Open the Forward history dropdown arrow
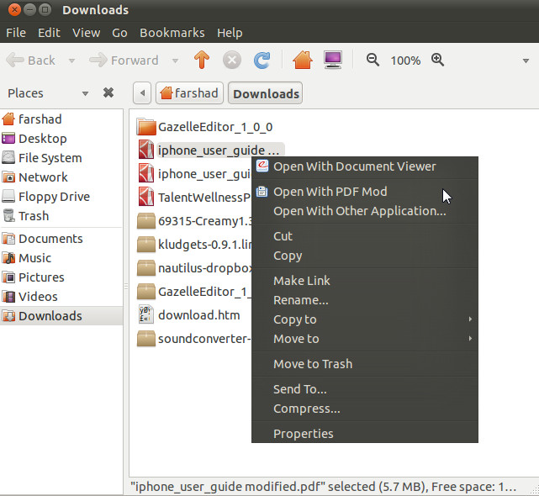 (x=175, y=61)
